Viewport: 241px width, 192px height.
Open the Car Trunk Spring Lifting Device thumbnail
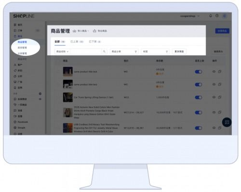point(68,97)
